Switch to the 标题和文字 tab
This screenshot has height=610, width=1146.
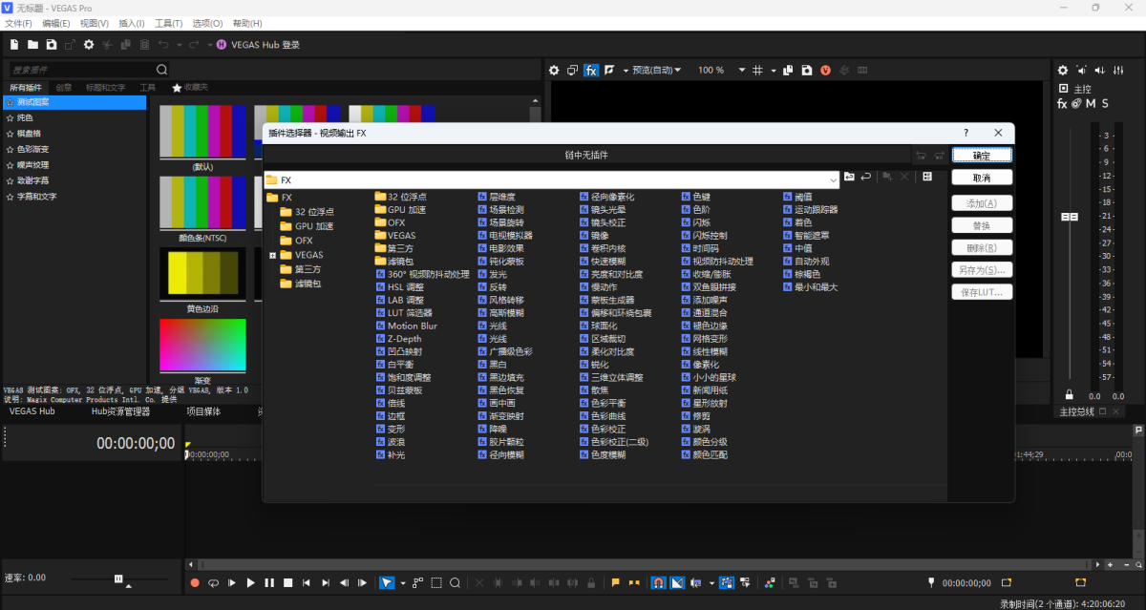click(105, 87)
